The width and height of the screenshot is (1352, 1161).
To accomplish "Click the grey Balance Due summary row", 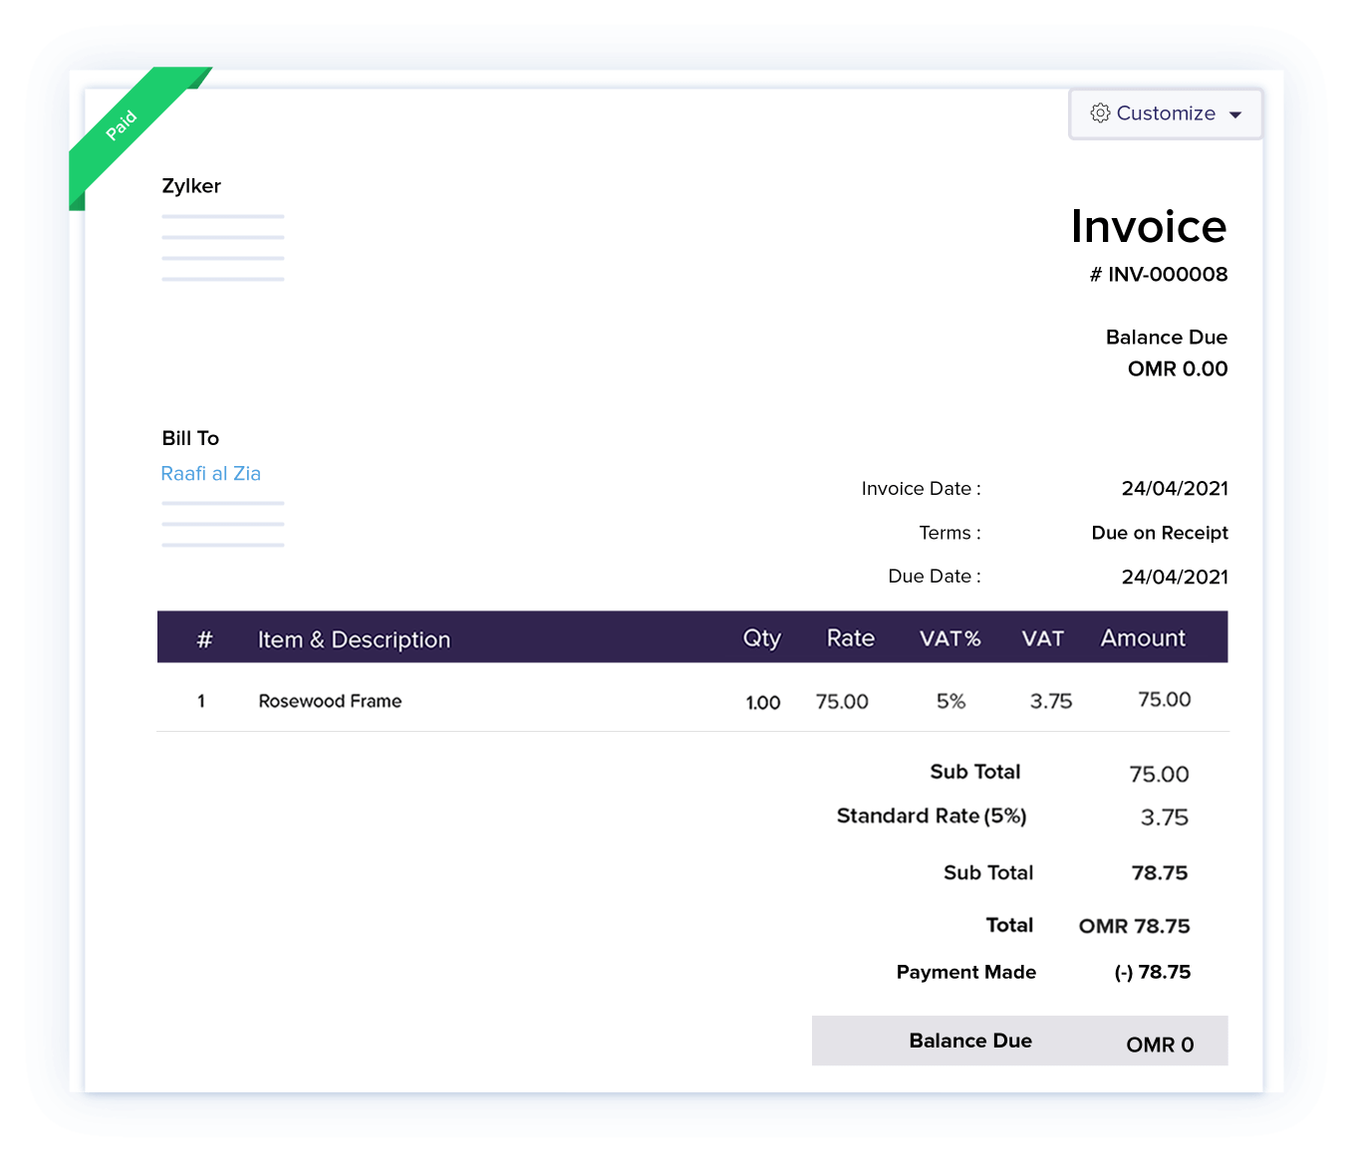I will [1019, 1041].
